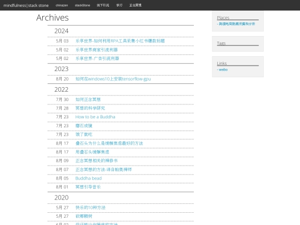300x225 pixels.
Task: Open the 如何正念冥想 post
Action: coord(88,99)
